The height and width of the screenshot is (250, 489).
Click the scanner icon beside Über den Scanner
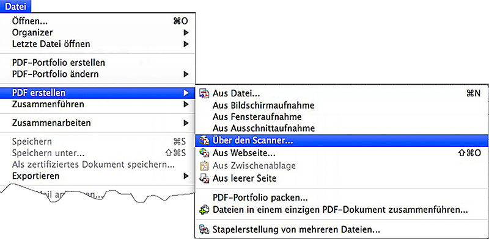tap(204, 141)
